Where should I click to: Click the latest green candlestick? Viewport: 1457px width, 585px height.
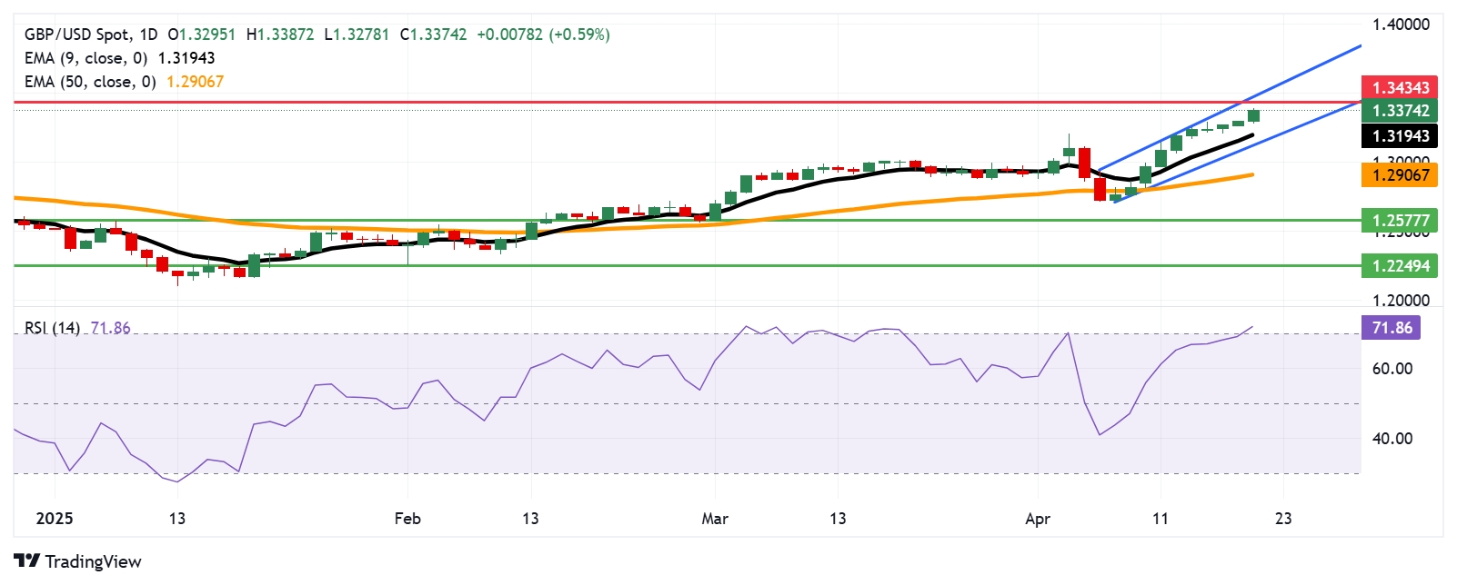[x=1254, y=115]
